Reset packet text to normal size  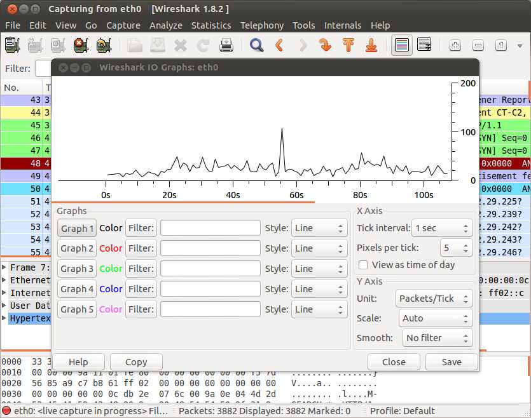(501, 45)
